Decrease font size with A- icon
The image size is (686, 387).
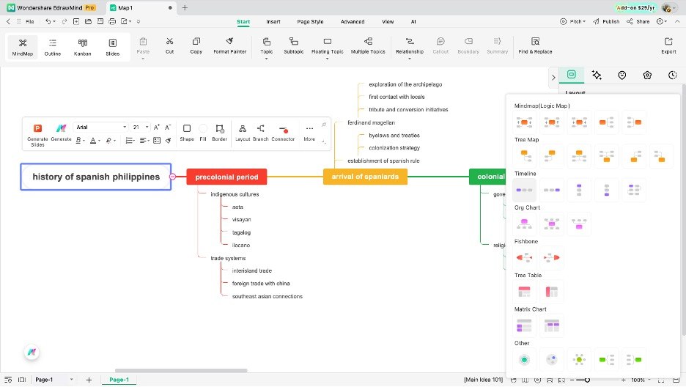tap(168, 128)
